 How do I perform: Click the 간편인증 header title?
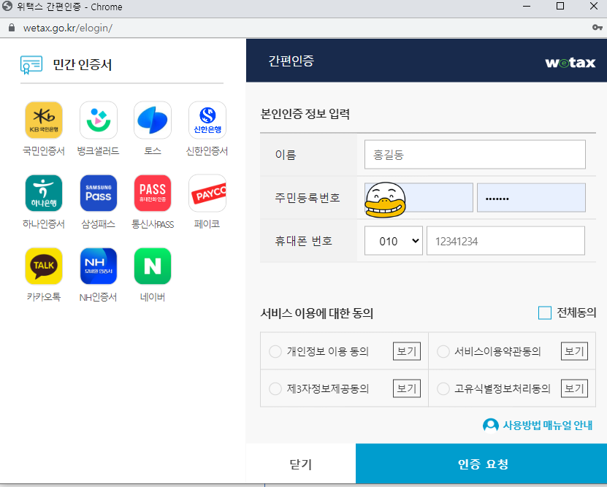[x=291, y=61]
